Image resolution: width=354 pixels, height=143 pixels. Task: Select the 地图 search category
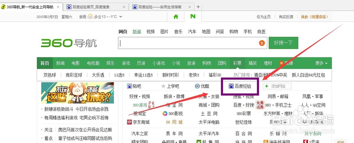click(x=206, y=32)
